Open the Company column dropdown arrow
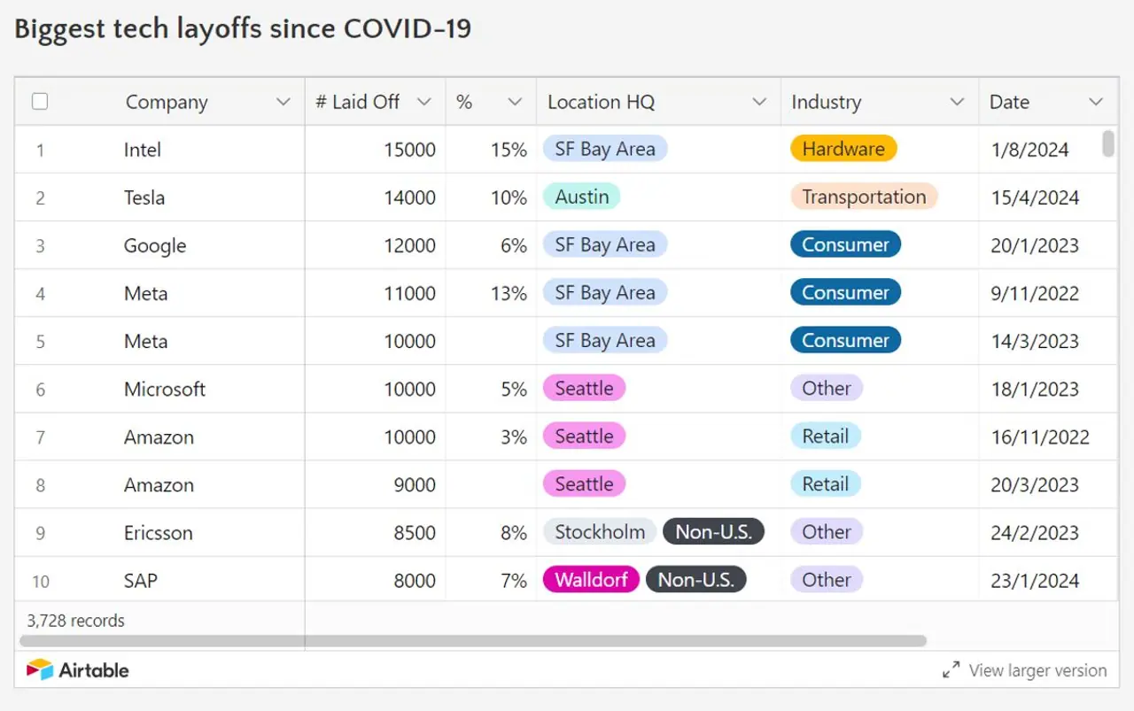This screenshot has width=1134, height=711. coord(283,103)
